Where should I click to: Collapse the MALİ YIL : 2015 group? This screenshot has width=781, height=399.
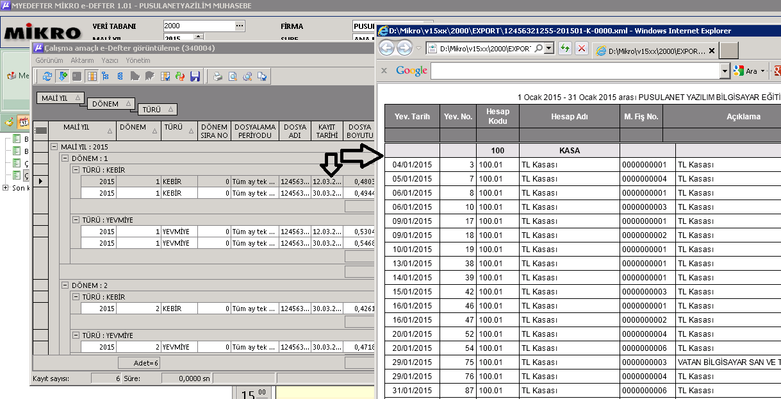click(x=54, y=147)
